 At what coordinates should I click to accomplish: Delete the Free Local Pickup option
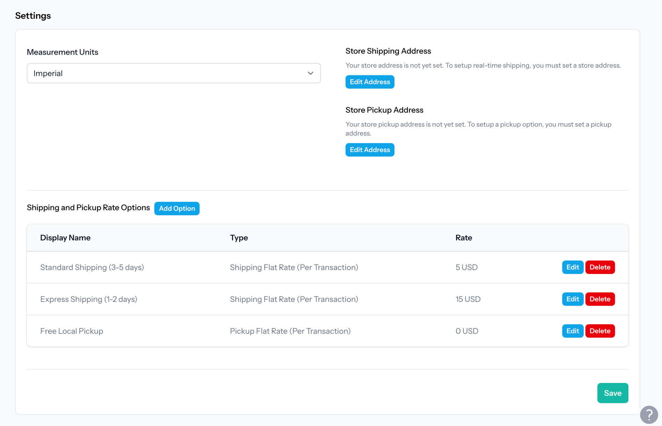(x=600, y=331)
